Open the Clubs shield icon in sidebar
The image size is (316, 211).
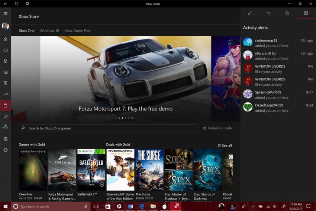click(6, 83)
